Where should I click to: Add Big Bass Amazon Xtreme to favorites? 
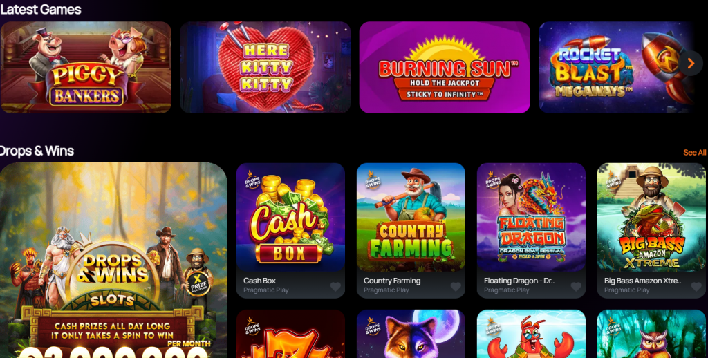pos(696,287)
